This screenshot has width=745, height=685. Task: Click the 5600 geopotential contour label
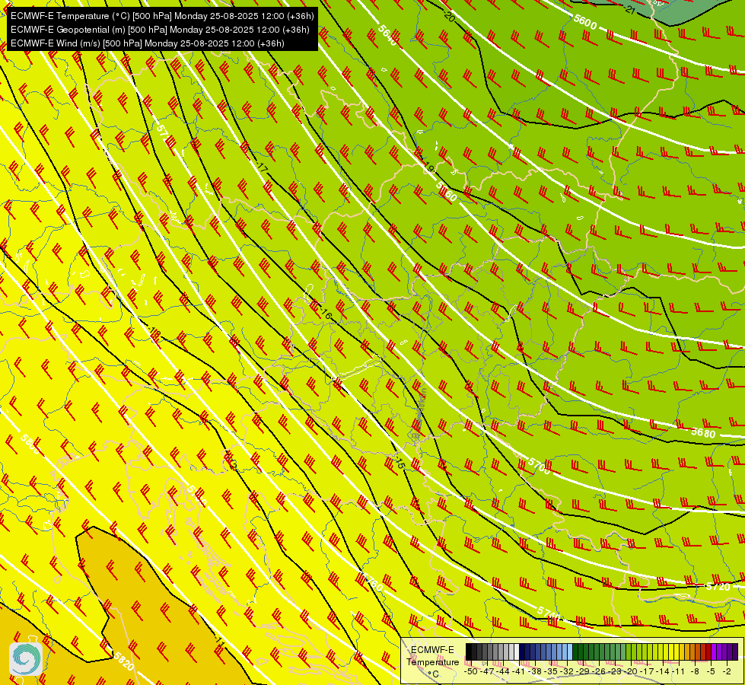click(x=585, y=21)
